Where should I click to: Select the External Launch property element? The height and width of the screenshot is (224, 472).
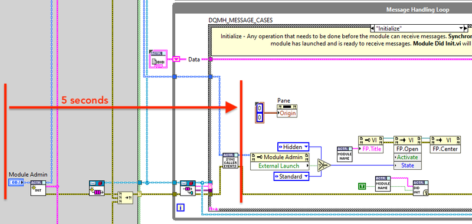point(280,166)
